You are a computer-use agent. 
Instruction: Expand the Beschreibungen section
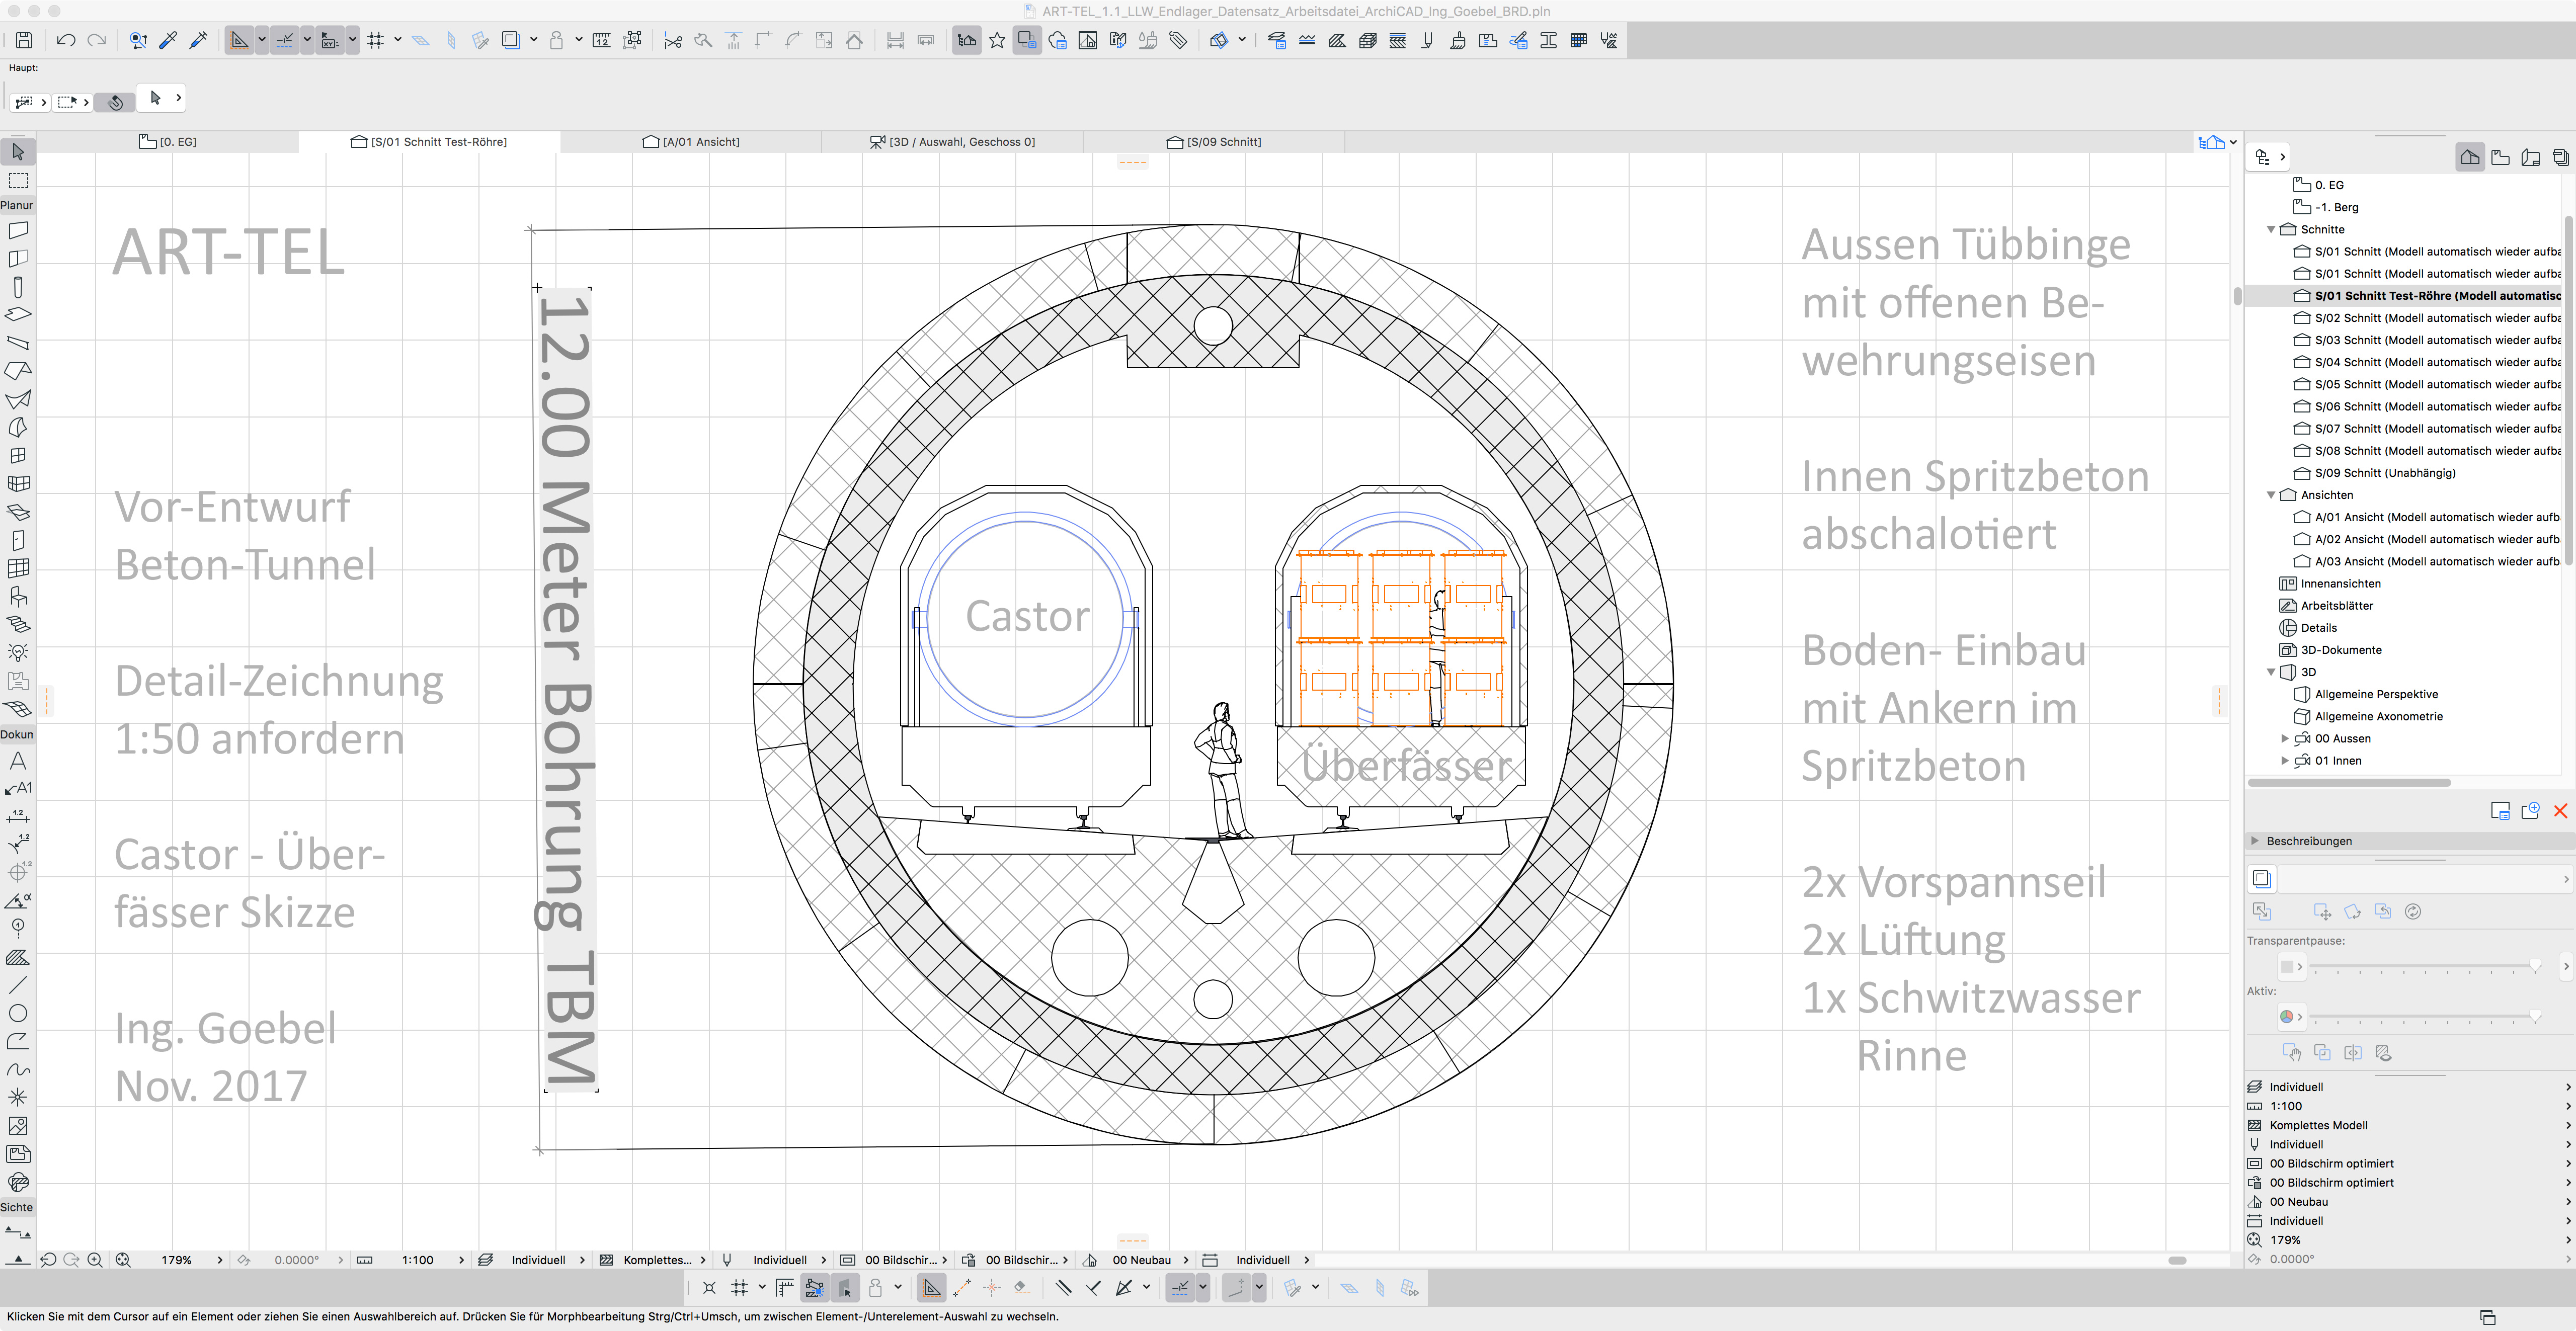point(2255,841)
